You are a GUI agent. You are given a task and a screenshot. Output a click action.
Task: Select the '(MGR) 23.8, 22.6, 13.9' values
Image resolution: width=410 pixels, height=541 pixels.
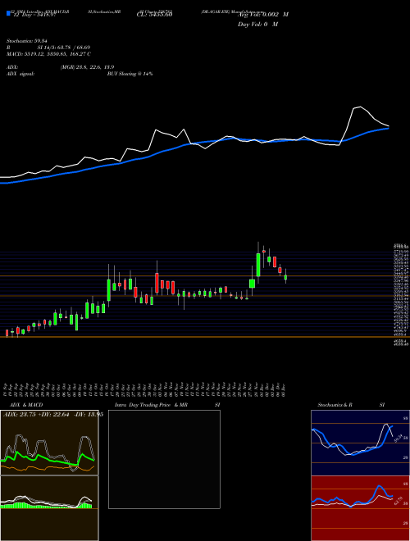pyautogui.click(x=87, y=67)
